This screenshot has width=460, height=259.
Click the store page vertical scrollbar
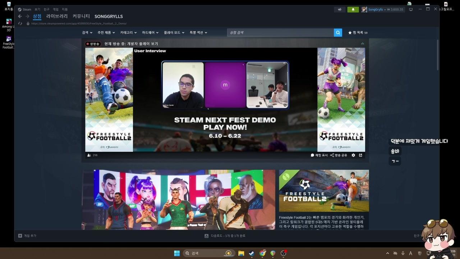click(x=437, y=55)
